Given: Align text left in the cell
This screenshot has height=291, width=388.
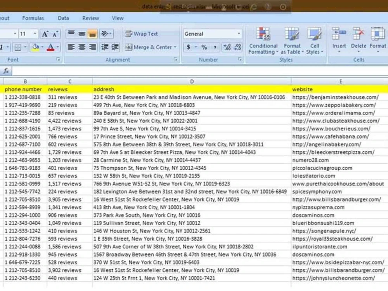Looking at the screenshot, I should (71, 47).
